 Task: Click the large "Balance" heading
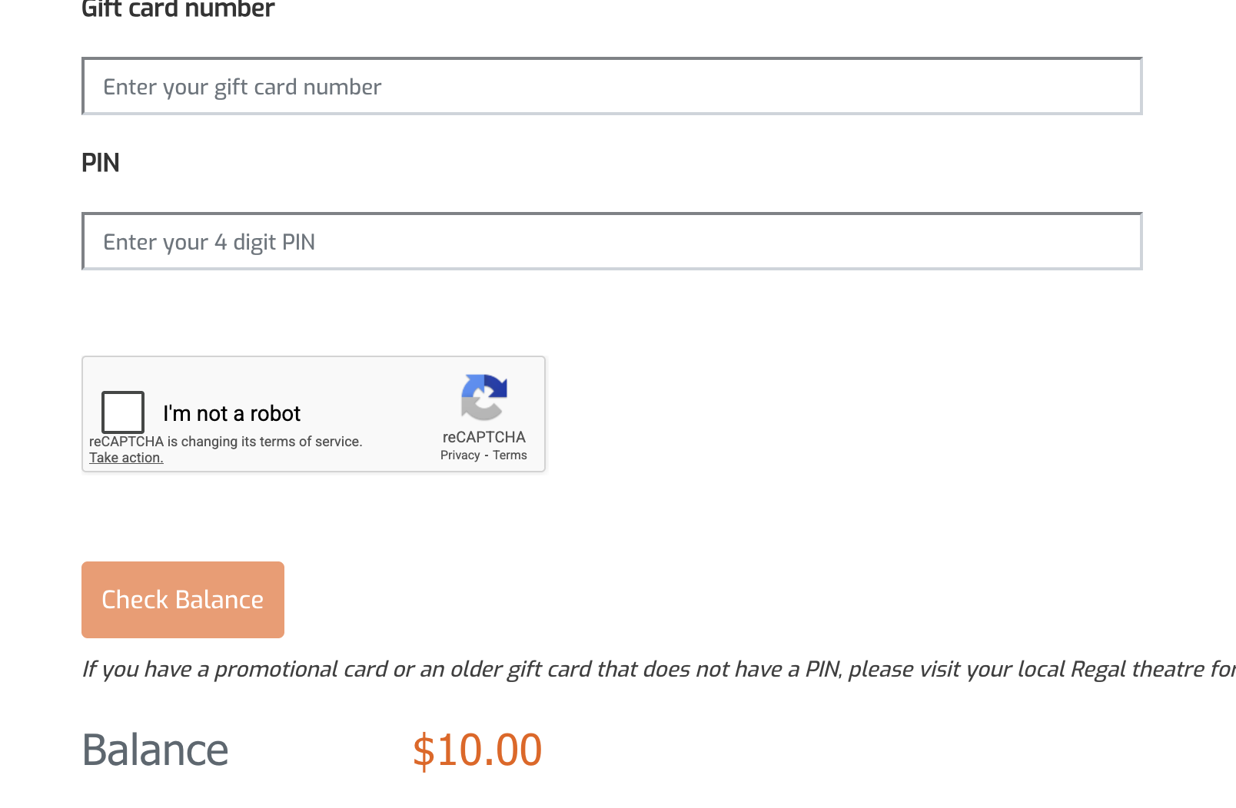tap(155, 750)
